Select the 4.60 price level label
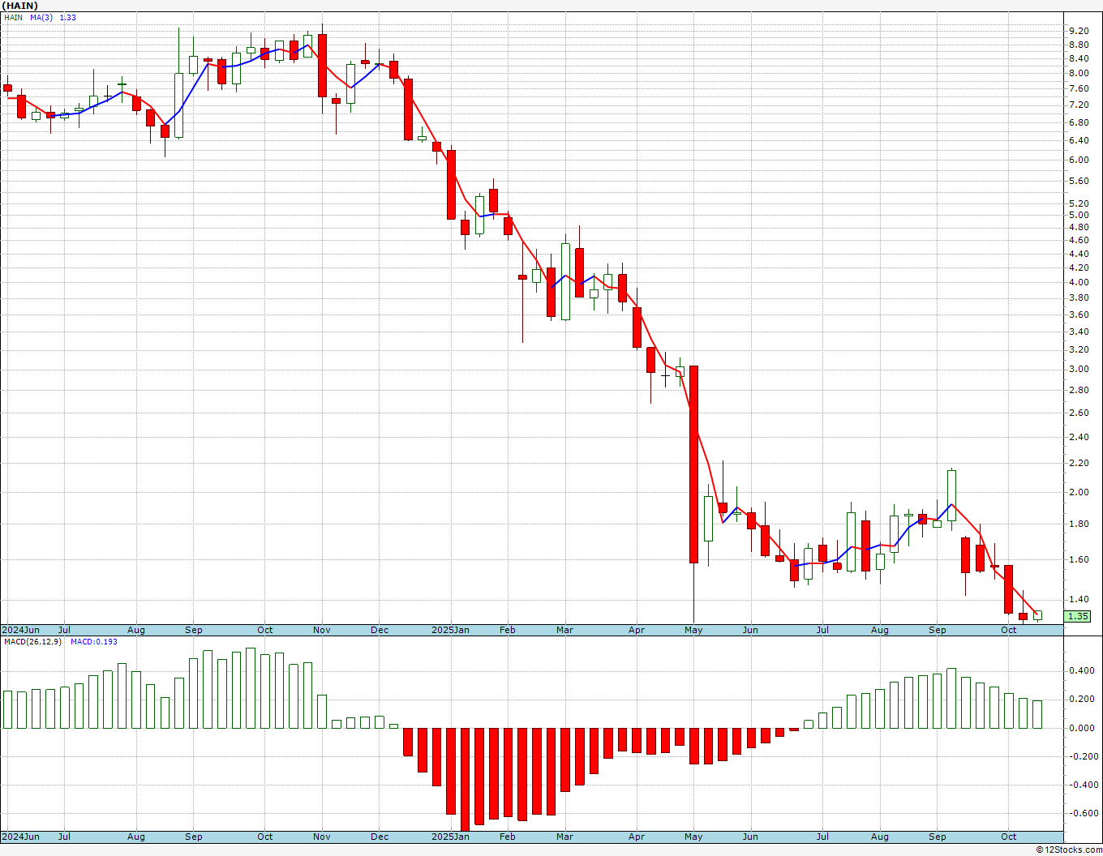Viewport: 1103px width, 856px height. tap(1079, 240)
